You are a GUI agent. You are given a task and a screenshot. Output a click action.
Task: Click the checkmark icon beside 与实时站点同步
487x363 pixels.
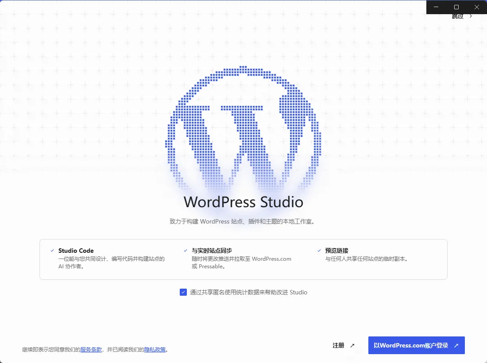click(x=186, y=251)
